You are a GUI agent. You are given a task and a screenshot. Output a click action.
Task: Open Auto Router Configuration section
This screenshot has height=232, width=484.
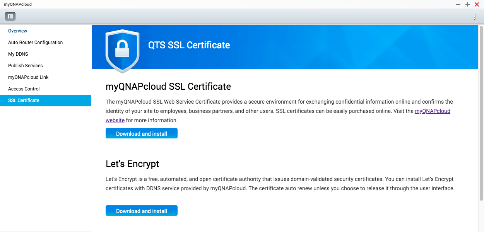tap(35, 43)
